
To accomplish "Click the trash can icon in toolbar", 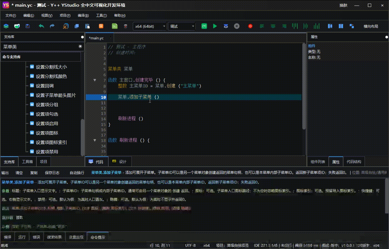I will pyautogui.click(x=126, y=26).
